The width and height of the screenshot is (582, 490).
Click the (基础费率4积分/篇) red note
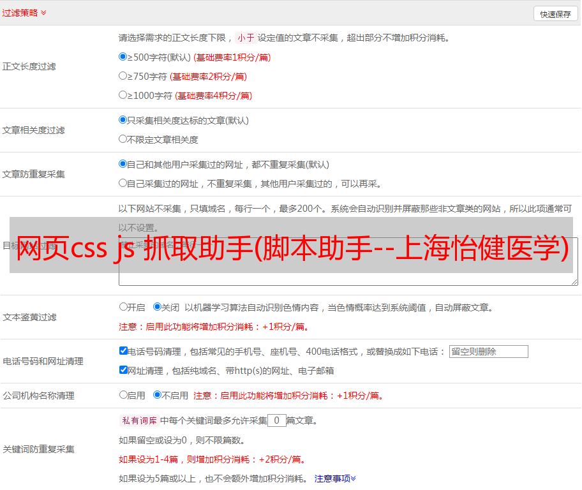(x=213, y=96)
